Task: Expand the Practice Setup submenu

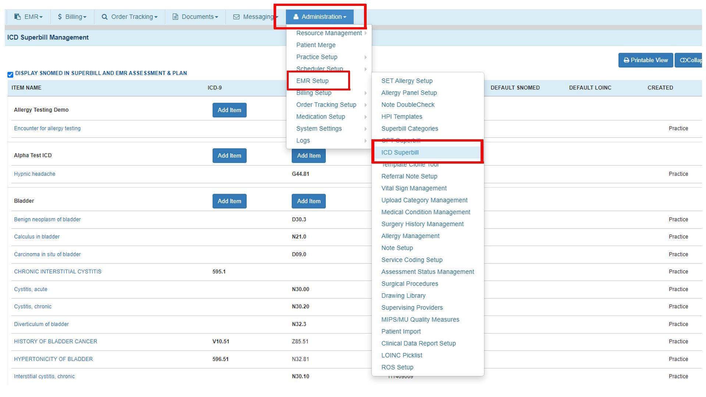Action: click(x=317, y=57)
